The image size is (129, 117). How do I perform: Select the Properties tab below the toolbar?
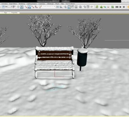(x=14, y=13)
